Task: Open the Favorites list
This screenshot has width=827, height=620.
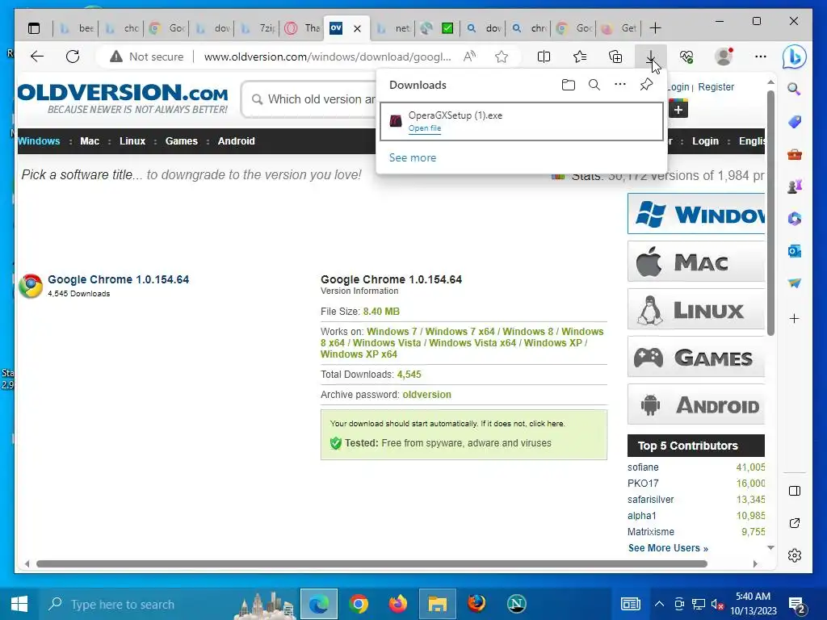Action: [580, 57]
